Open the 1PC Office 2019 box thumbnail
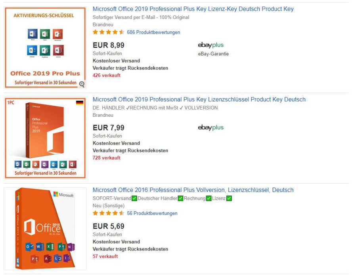Screen dimensions: 354x277 pos(45,138)
